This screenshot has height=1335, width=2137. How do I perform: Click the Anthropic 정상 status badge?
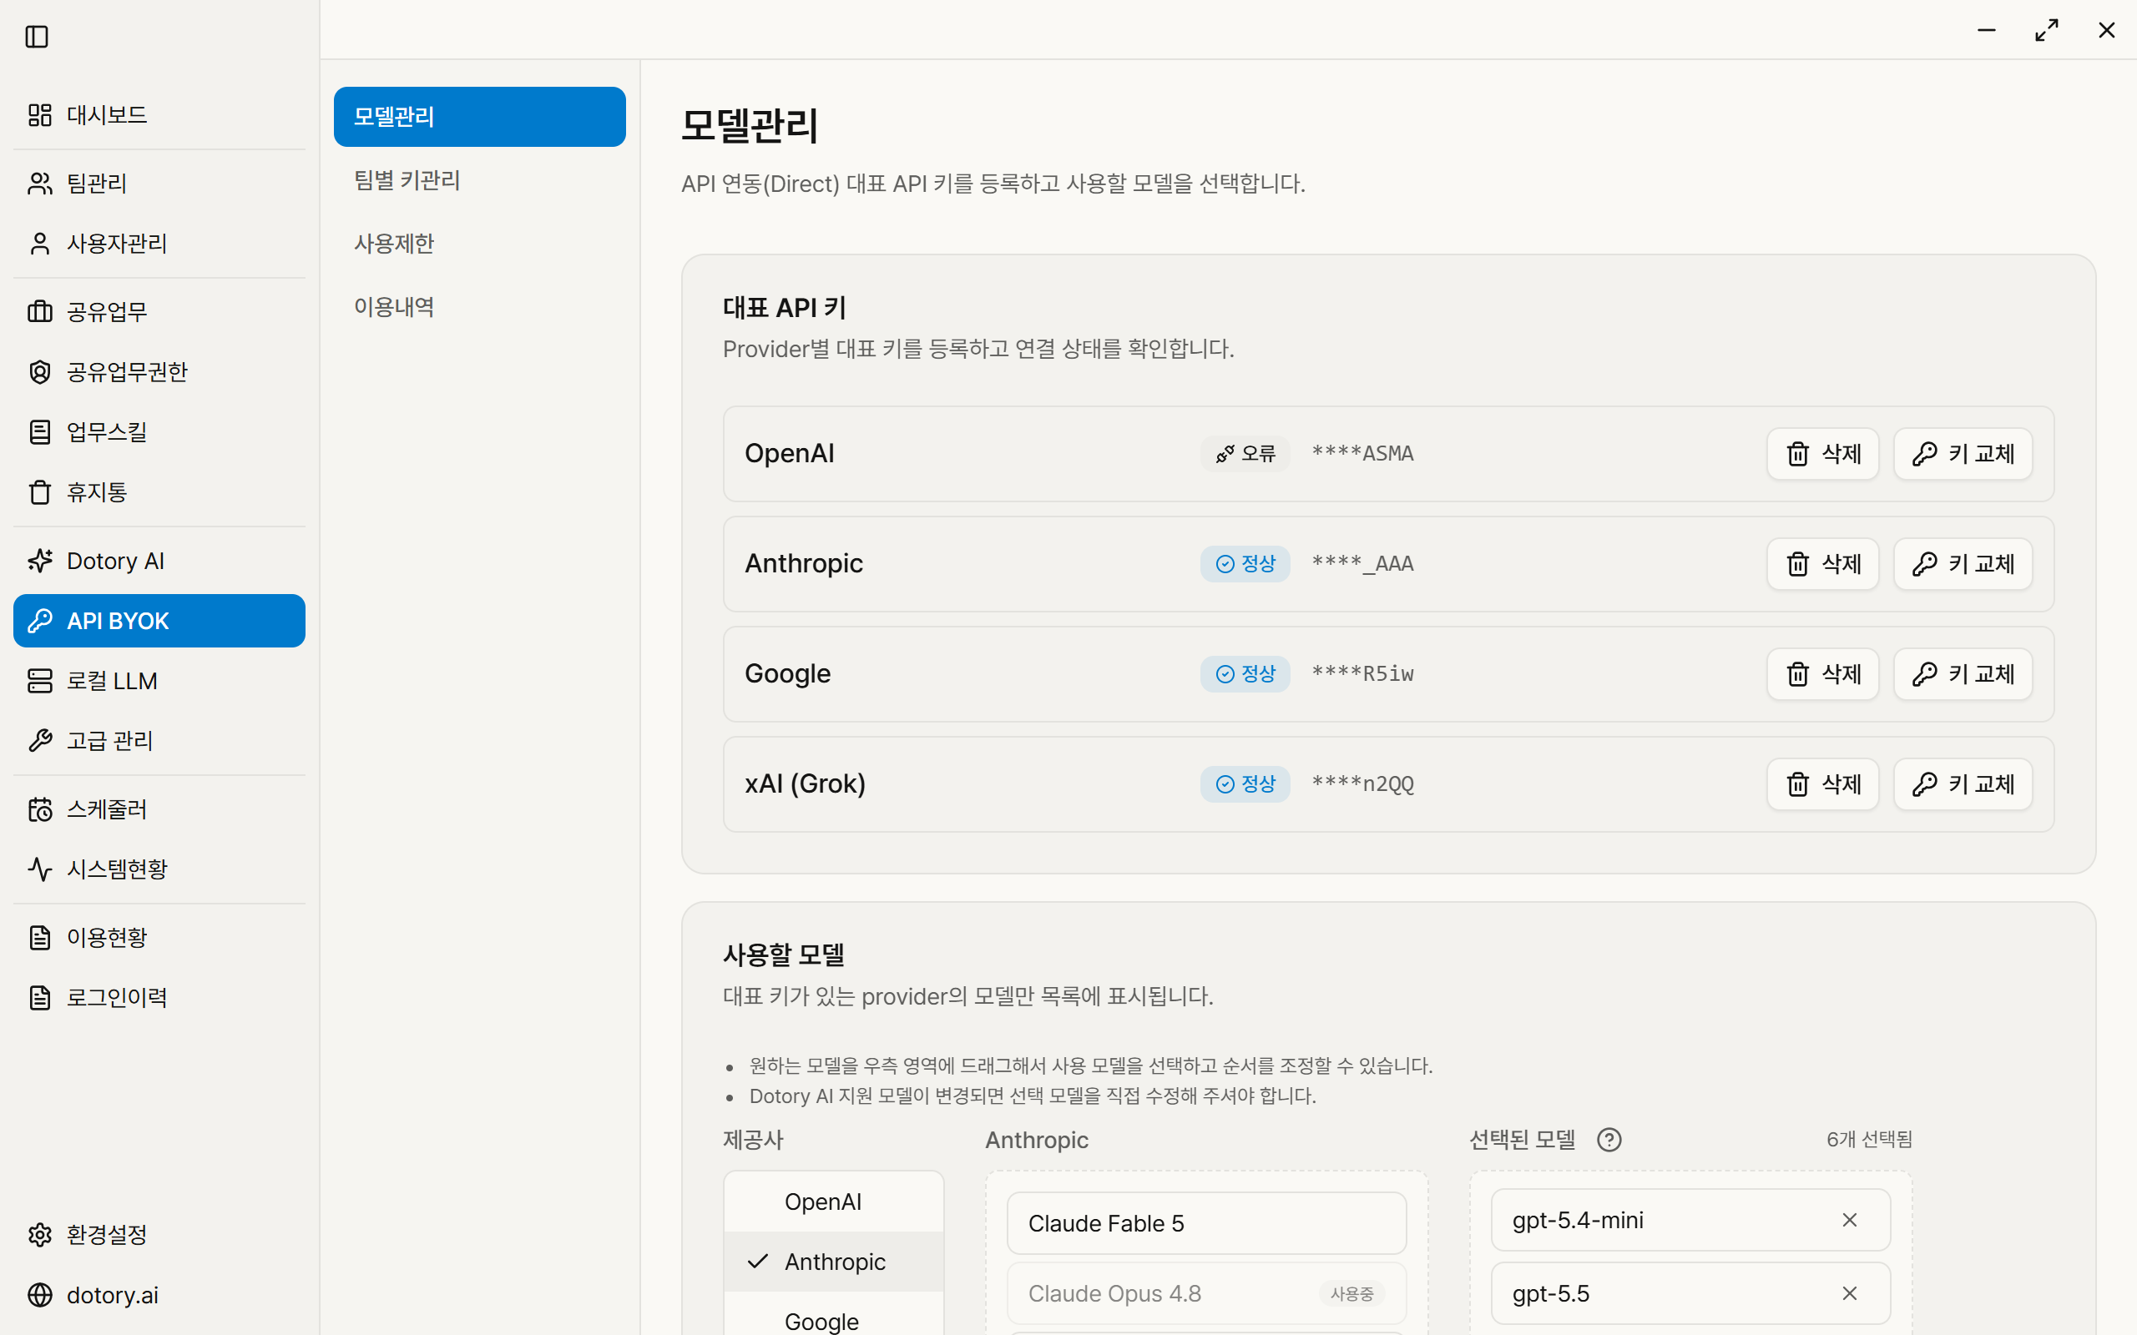[1245, 564]
